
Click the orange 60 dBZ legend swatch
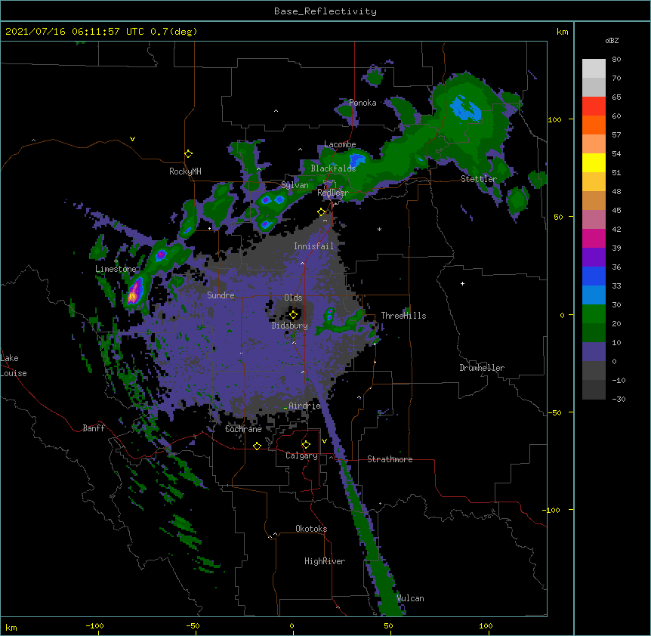click(x=594, y=125)
